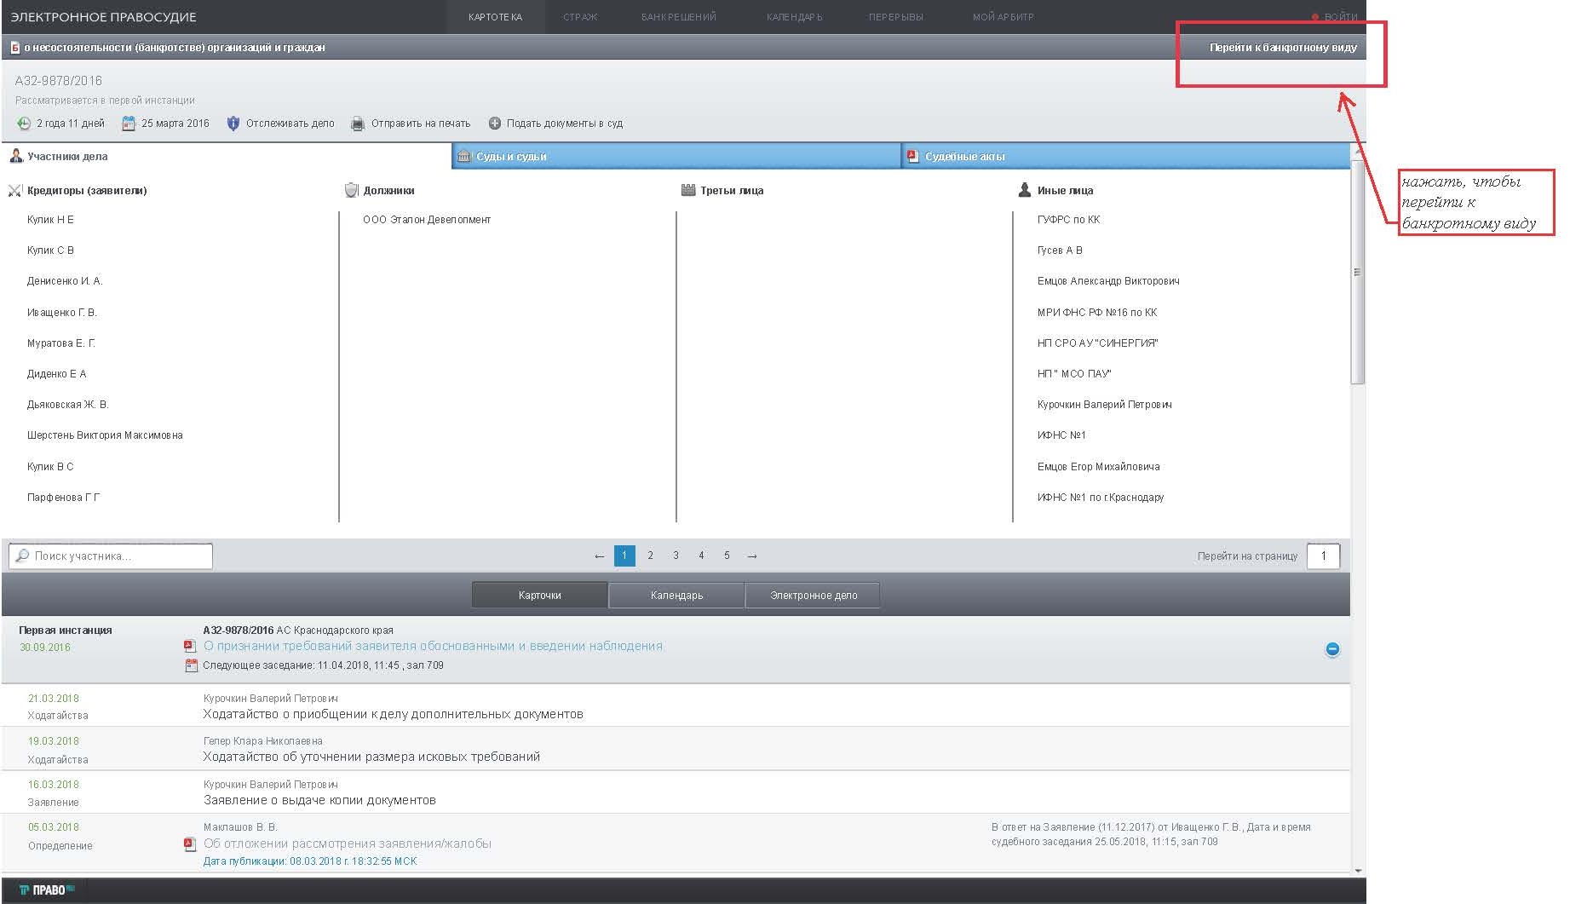Click Отправить на печать link
The width and height of the screenshot is (1593, 904).
[x=421, y=124]
